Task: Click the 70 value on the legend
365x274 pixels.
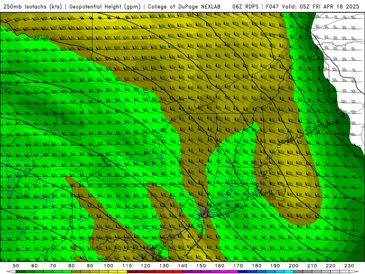Action: (53, 266)
